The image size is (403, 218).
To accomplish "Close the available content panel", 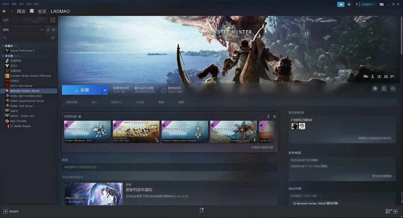I will tap(275, 117).
